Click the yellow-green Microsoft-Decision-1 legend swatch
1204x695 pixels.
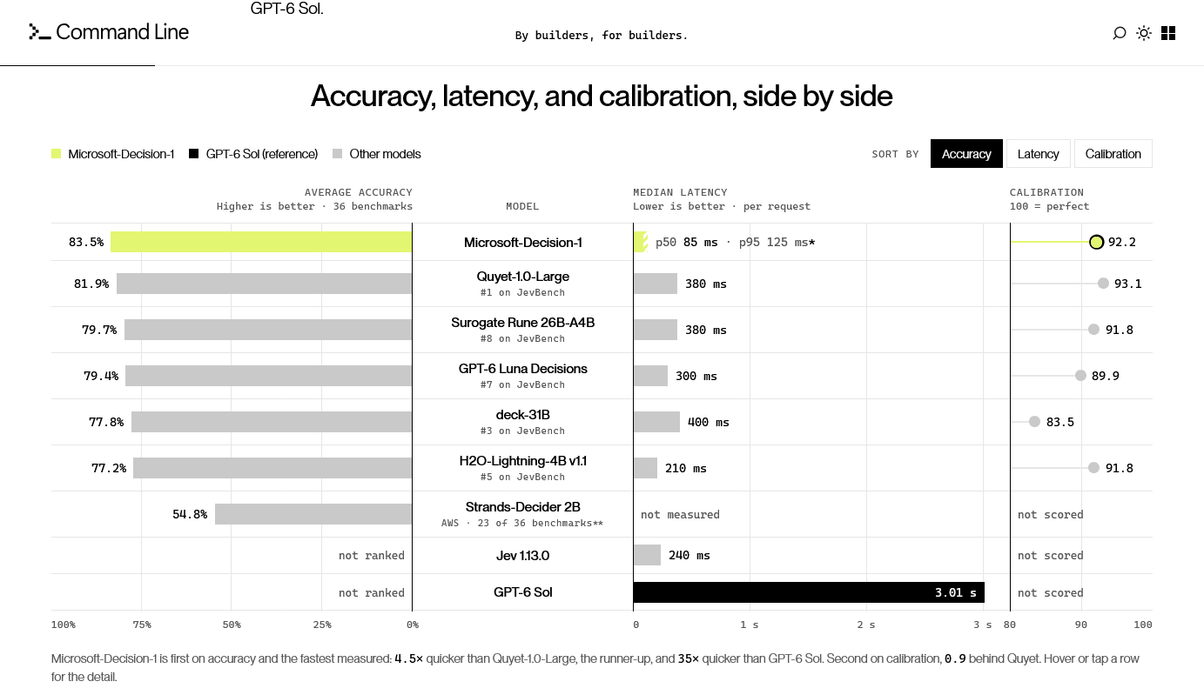[57, 154]
